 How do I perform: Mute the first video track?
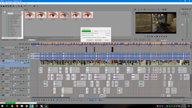[26, 47]
